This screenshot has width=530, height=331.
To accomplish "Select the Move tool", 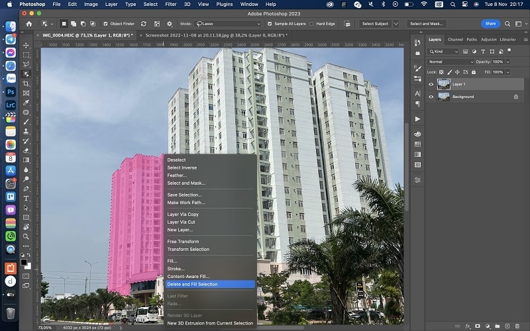I will [x=26, y=46].
